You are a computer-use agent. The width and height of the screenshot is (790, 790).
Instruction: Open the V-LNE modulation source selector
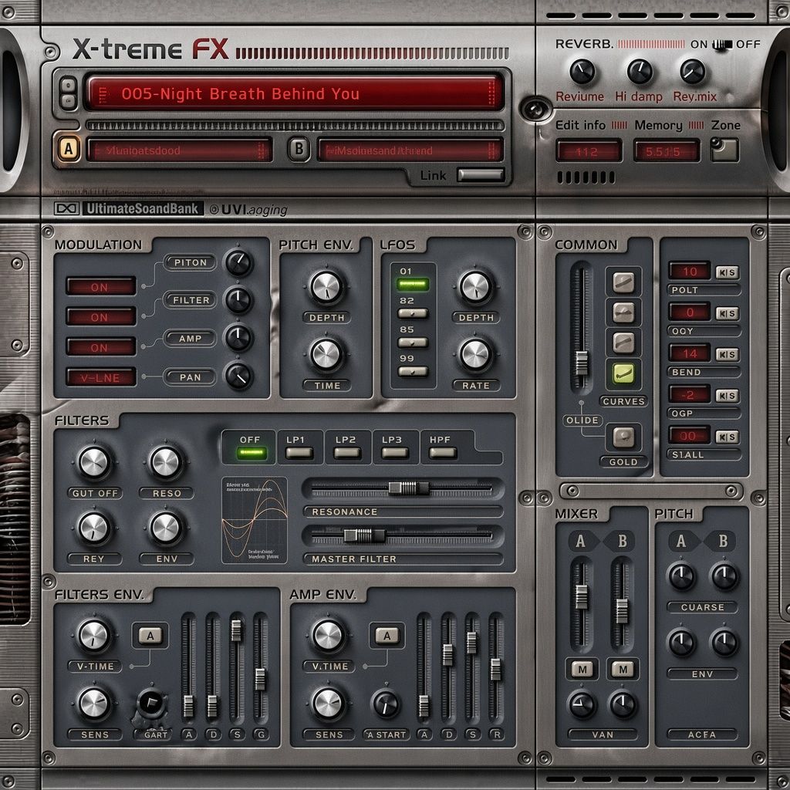point(101,377)
